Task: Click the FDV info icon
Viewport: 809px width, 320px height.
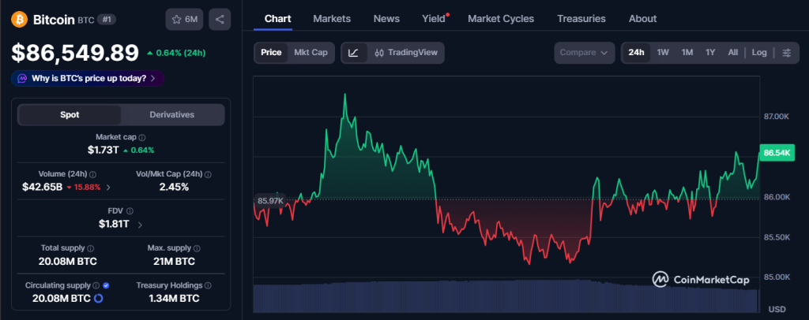Action: pos(130,211)
